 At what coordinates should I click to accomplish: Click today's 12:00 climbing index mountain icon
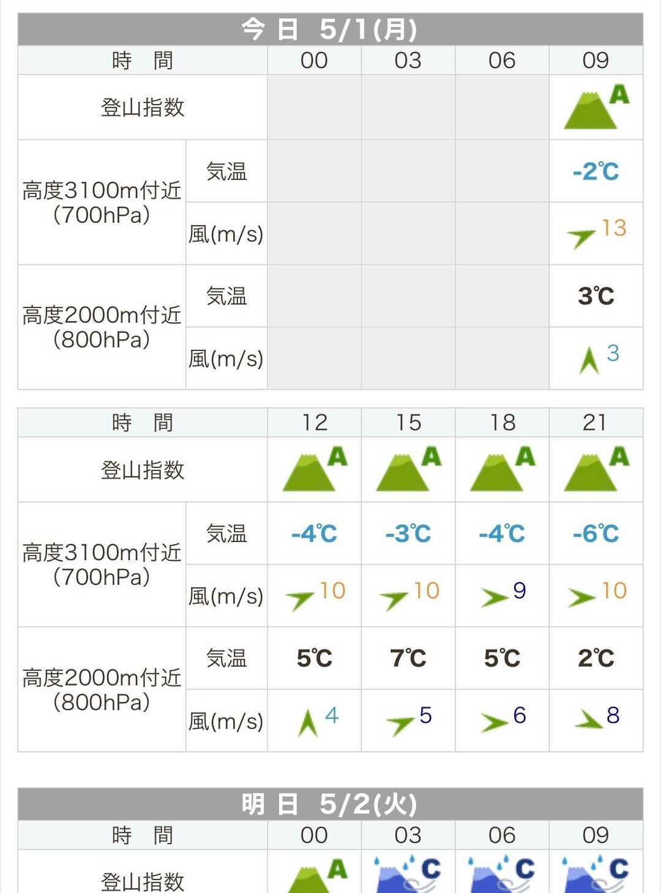coord(314,470)
